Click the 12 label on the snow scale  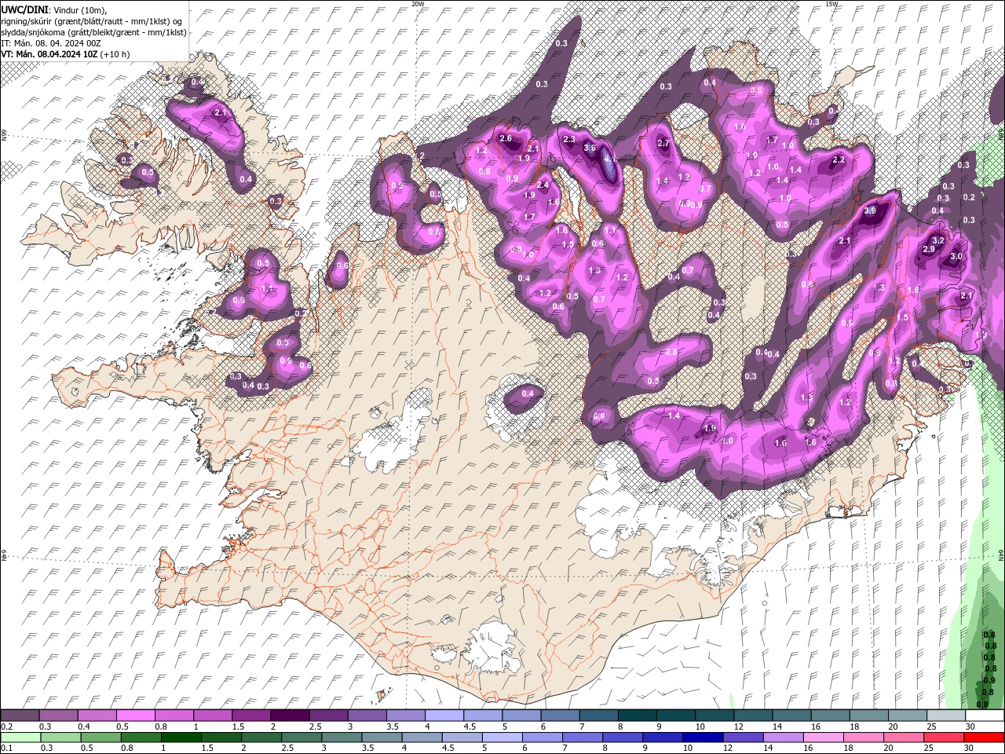(x=738, y=727)
